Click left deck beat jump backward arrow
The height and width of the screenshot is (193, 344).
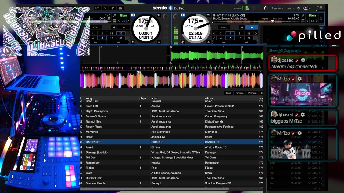(95, 42)
